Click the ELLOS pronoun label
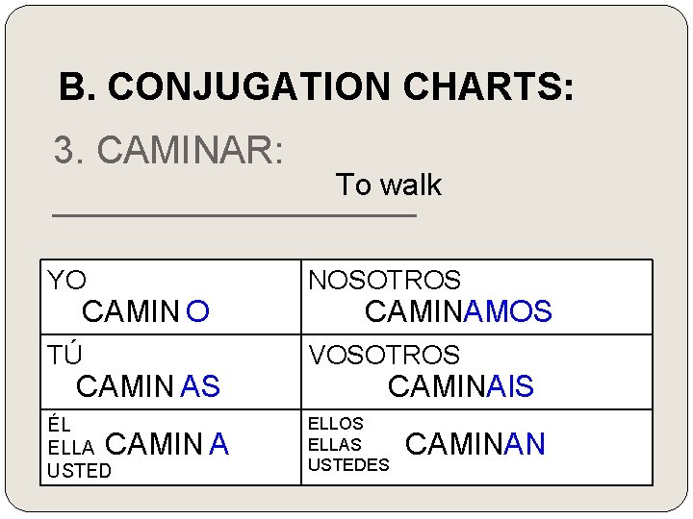The height and width of the screenshot is (519, 693). point(336,424)
